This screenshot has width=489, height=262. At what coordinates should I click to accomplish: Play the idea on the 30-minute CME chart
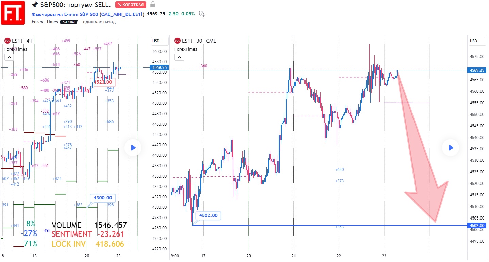[451, 147]
